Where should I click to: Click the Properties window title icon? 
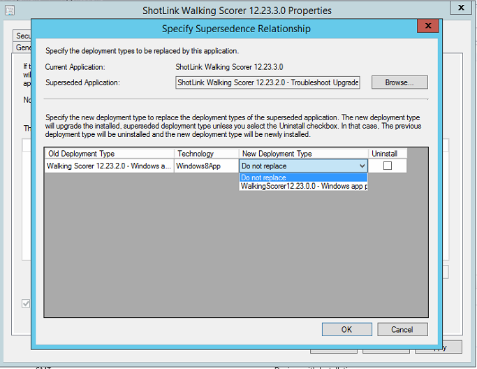coord(10,10)
